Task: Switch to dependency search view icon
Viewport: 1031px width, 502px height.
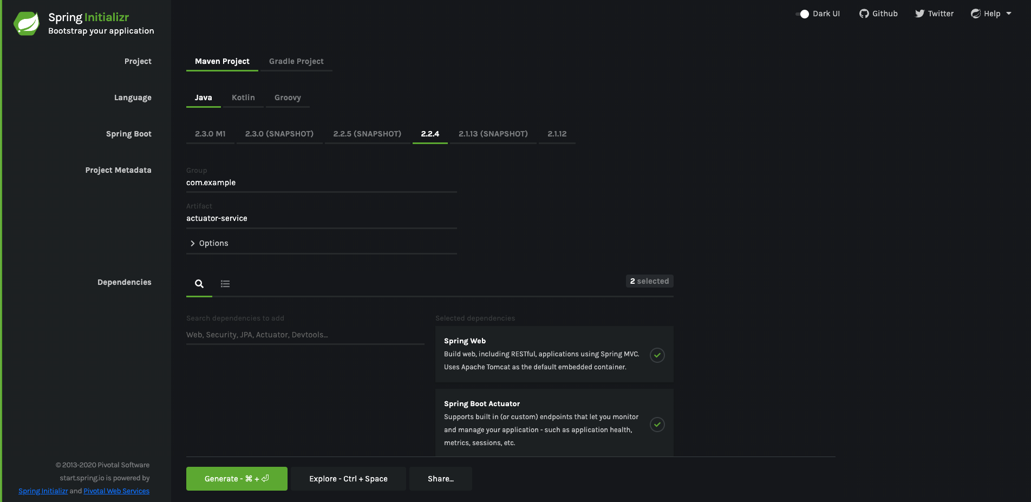Action: pyautogui.click(x=199, y=284)
